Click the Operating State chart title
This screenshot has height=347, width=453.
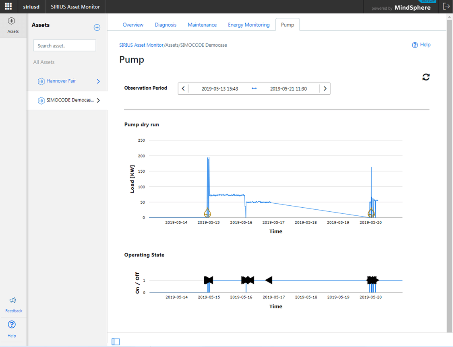pyautogui.click(x=144, y=255)
